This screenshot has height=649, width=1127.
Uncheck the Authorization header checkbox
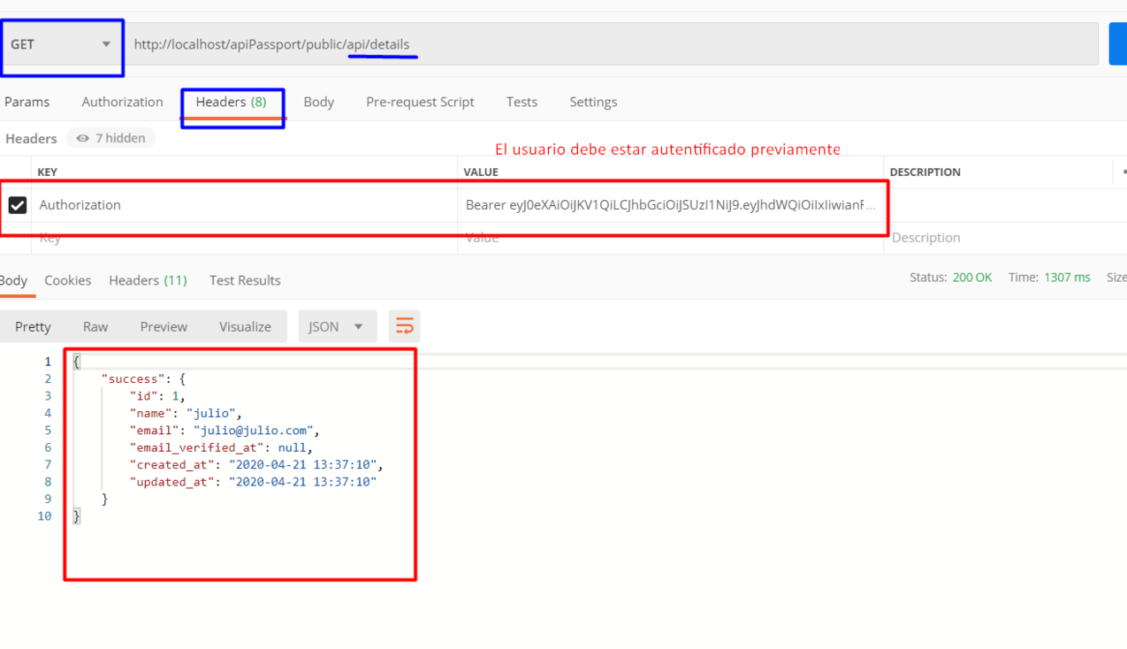coord(19,203)
